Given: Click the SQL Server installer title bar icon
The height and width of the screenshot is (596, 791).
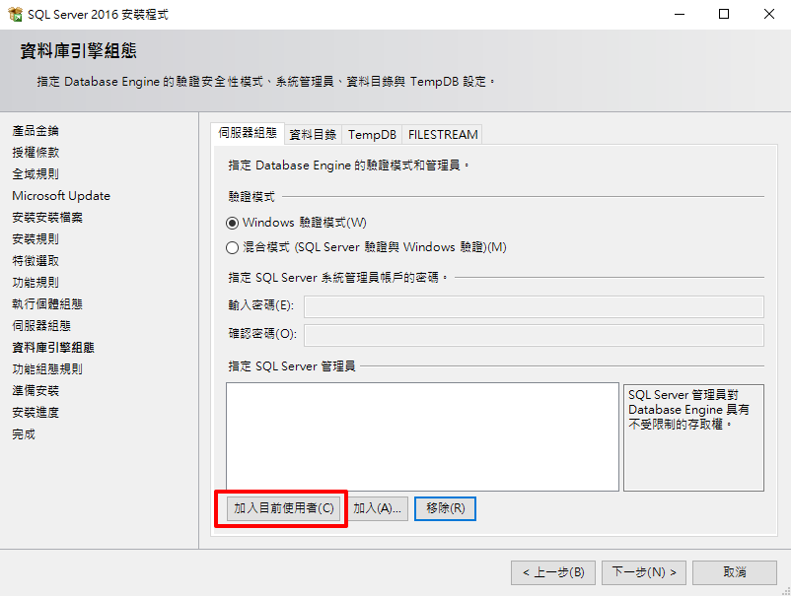Looking at the screenshot, I should [15, 14].
